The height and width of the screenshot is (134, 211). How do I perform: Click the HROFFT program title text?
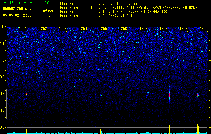(x=21, y=3)
